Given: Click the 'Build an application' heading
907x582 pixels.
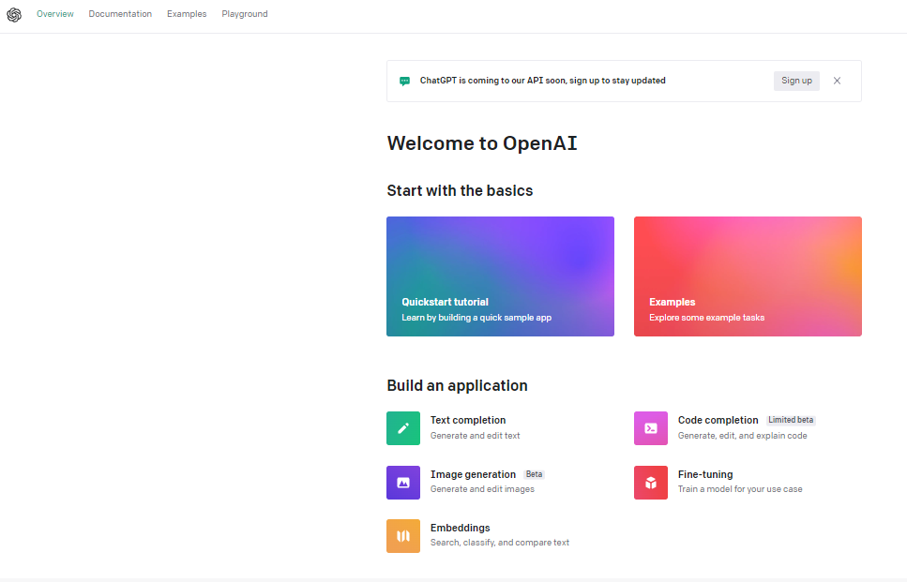Looking at the screenshot, I should click(x=457, y=385).
